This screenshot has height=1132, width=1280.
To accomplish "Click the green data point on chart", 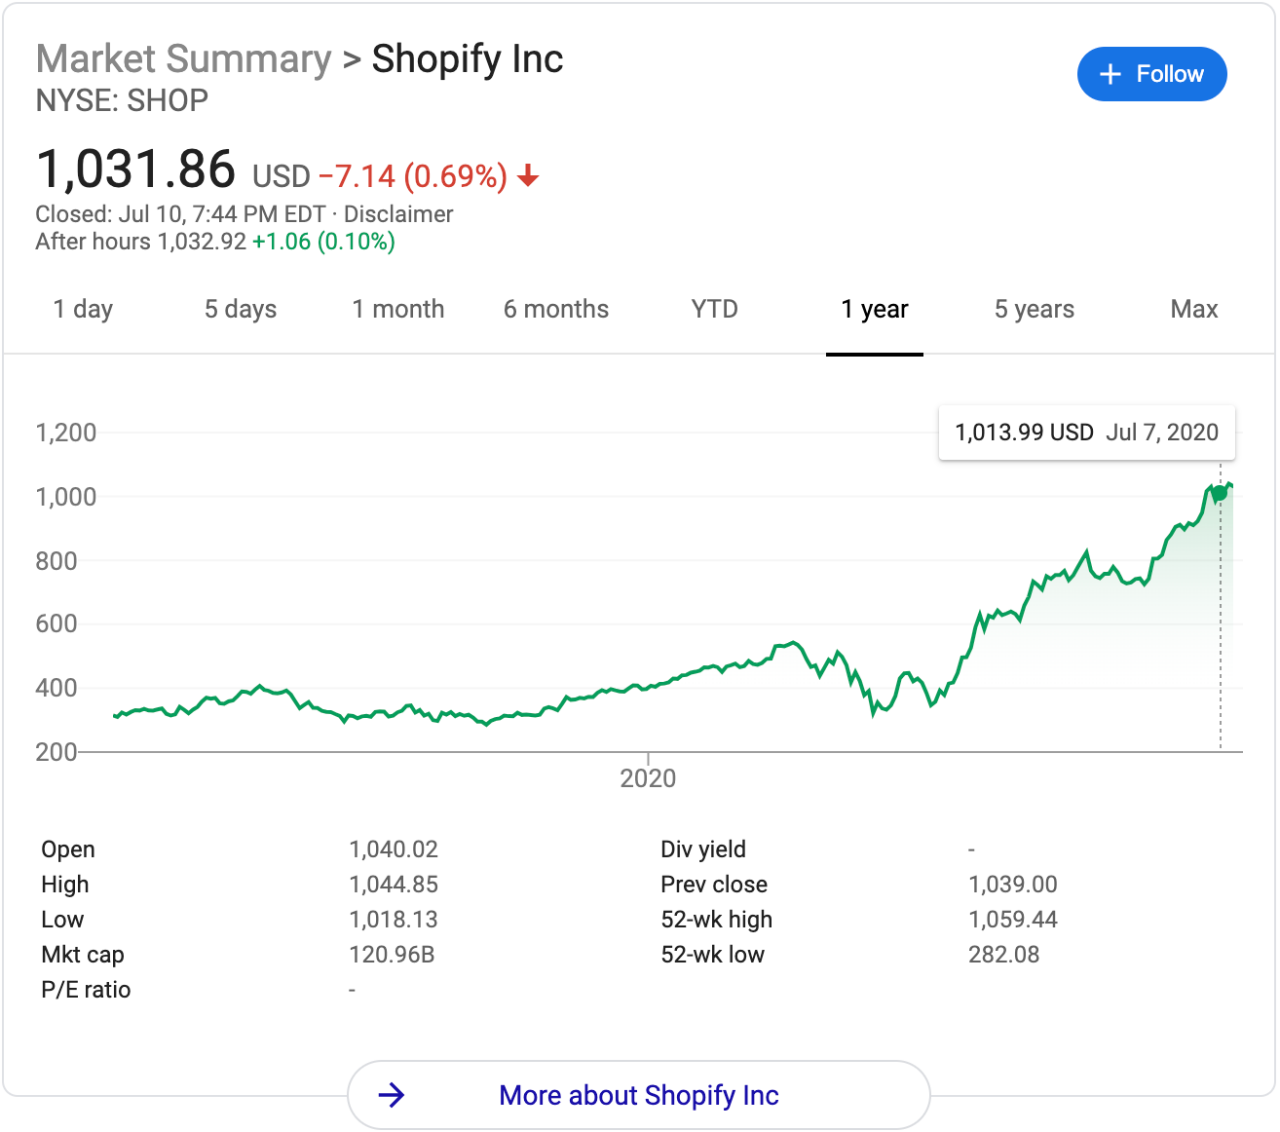I will coord(1220,494).
